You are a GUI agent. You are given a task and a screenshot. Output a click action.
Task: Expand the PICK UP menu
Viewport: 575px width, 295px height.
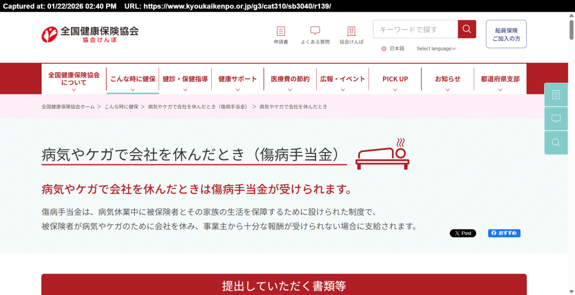point(395,79)
